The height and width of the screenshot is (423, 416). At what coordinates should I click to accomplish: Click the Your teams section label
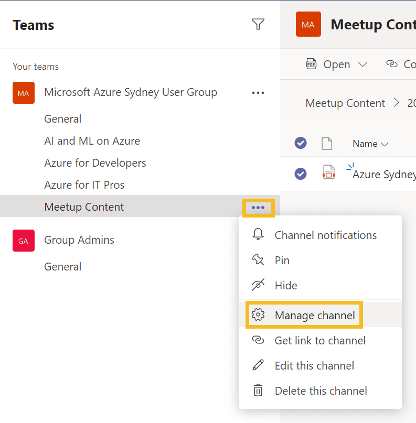pyautogui.click(x=36, y=67)
